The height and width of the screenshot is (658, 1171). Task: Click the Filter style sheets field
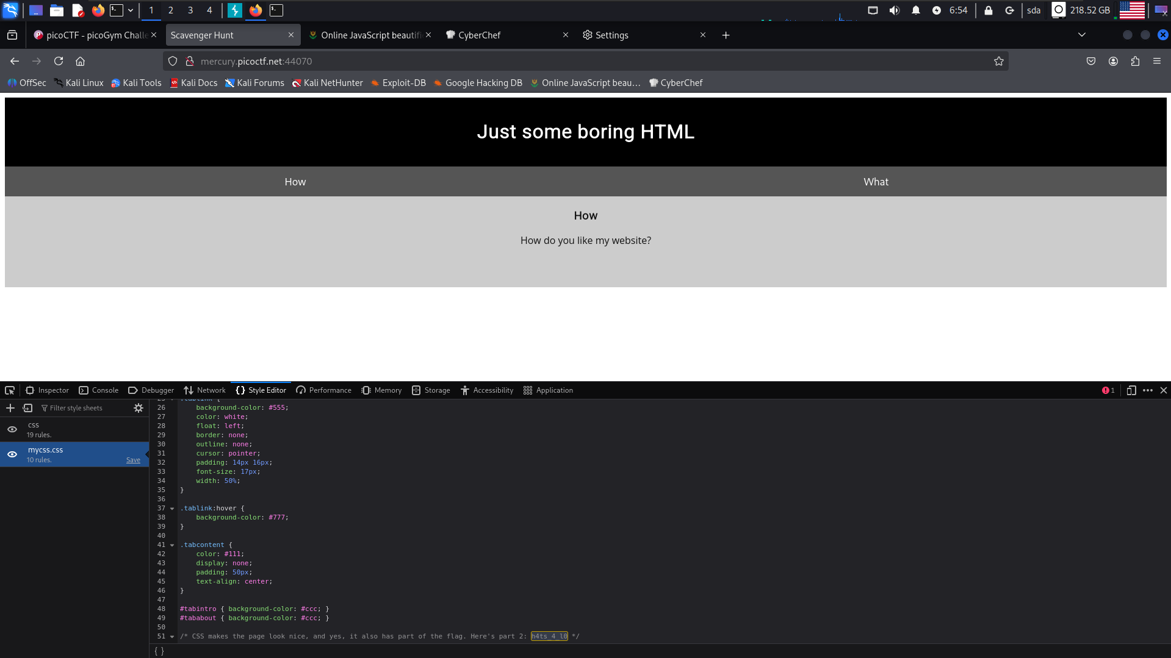[x=85, y=408]
